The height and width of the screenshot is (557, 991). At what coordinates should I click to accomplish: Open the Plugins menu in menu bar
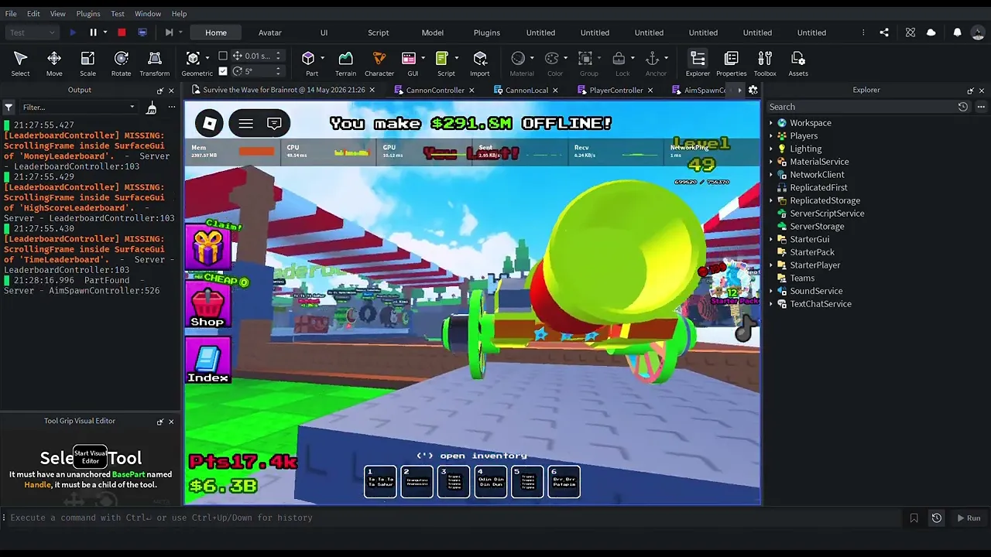pos(88,14)
